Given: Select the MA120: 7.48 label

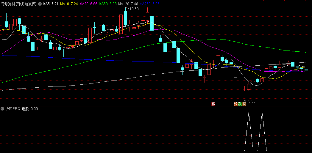Looking at the screenshot, I should [128, 4].
